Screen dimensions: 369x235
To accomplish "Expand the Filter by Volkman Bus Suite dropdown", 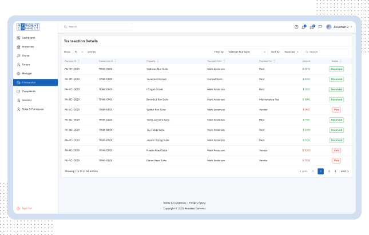I will point(247,51).
